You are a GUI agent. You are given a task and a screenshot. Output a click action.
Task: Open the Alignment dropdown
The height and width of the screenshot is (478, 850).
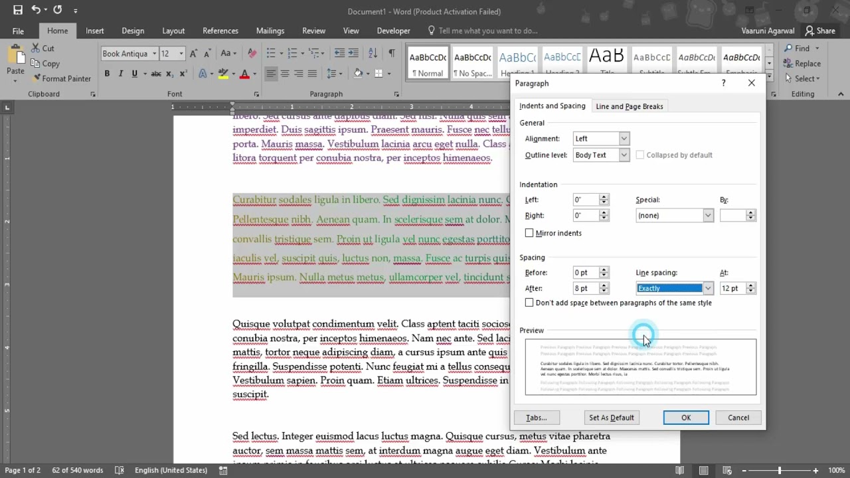tap(624, 139)
